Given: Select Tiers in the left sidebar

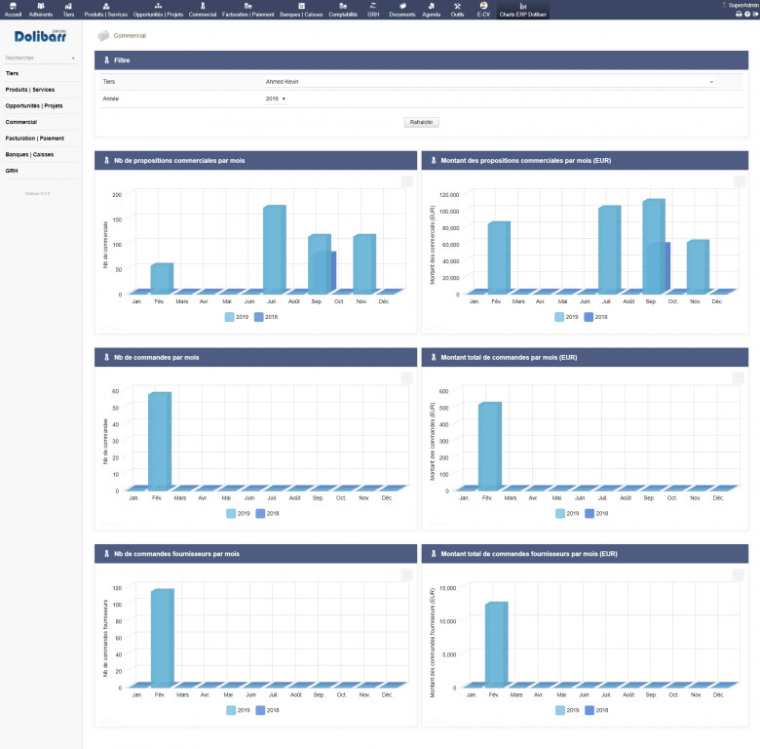Looking at the screenshot, I should [x=12, y=73].
